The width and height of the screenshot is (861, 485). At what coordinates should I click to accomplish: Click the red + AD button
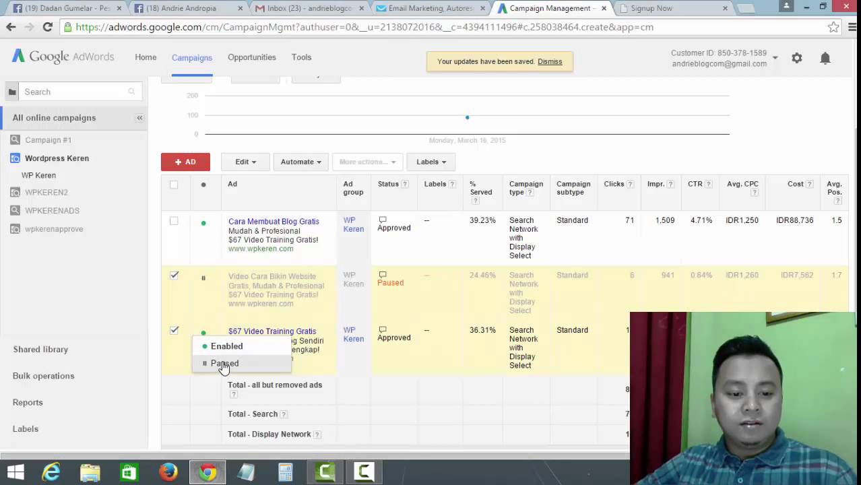(x=185, y=162)
